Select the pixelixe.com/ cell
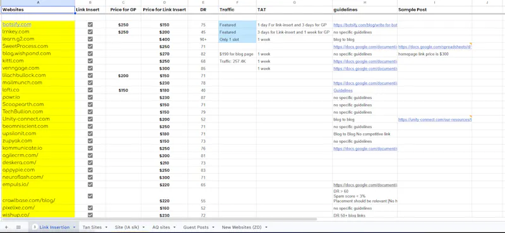505x233 pixels. tap(38, 208)
